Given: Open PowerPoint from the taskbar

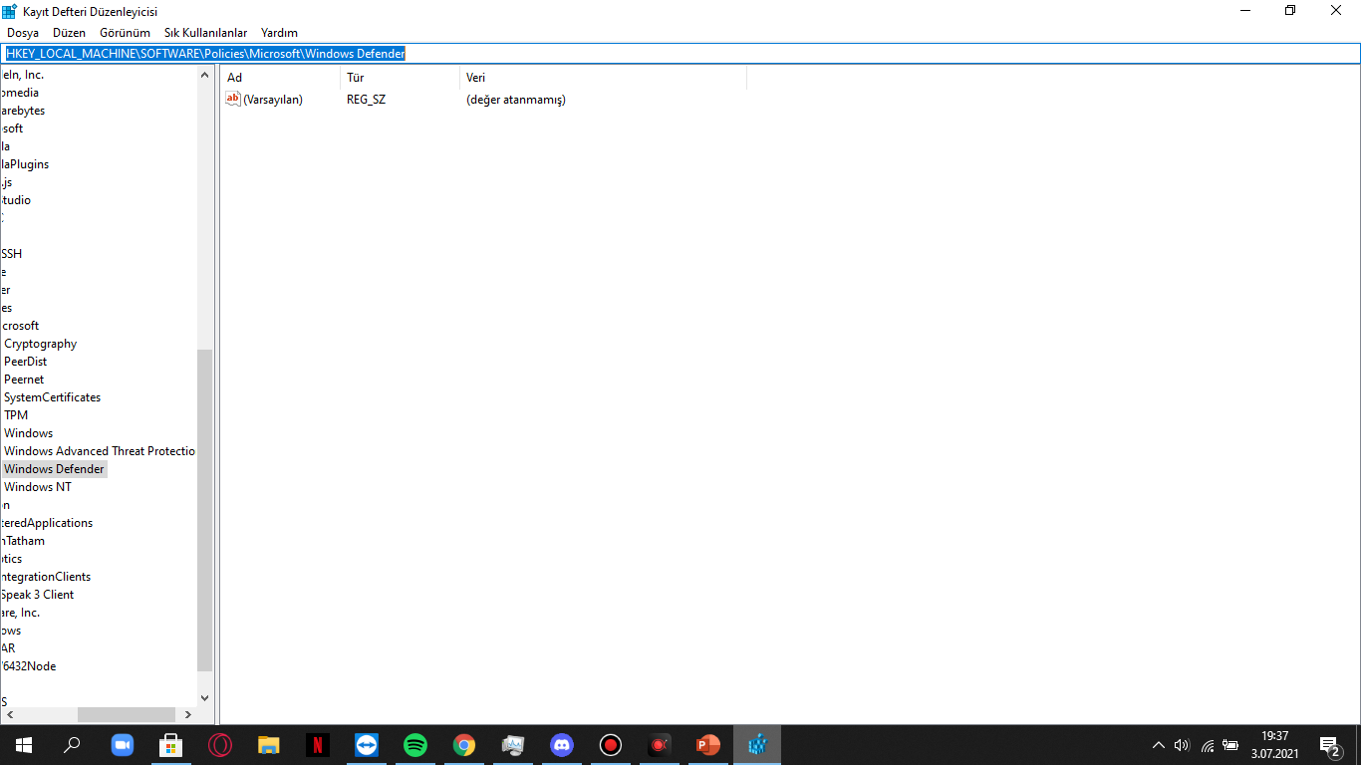Looking at the screenshot, I should (x=708, y=745).
